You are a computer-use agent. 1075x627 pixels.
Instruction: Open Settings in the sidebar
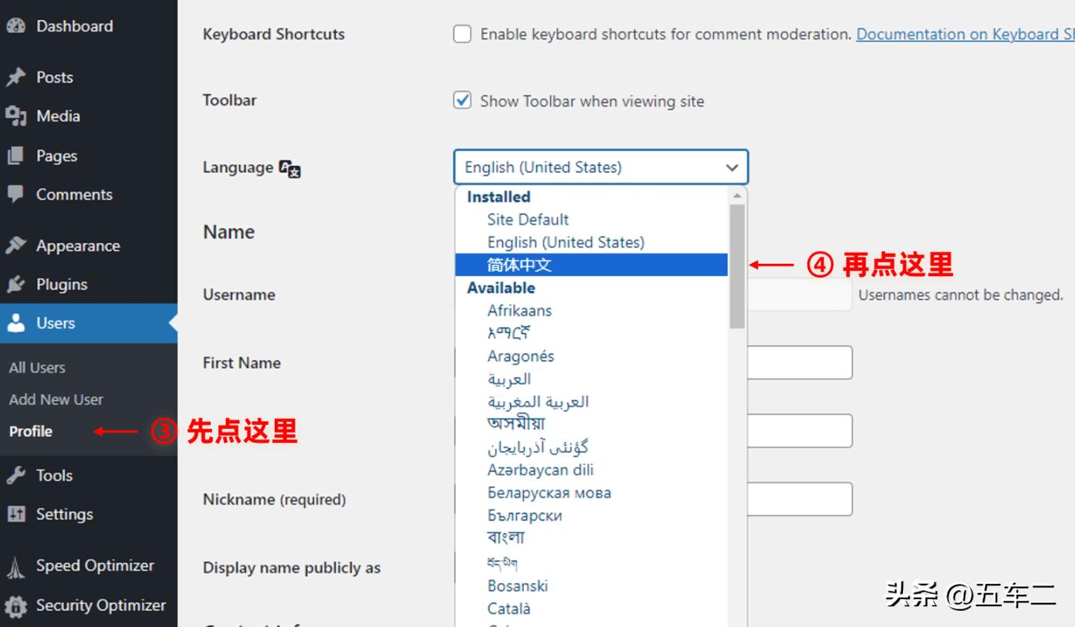[x=89, y=514]
